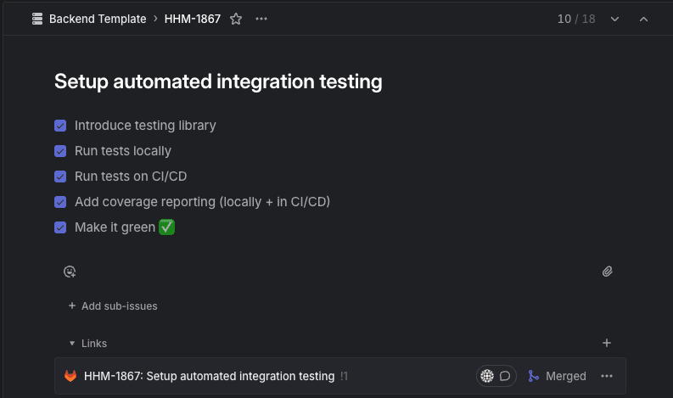Go to next issue with down chevron

pos(615,19)
